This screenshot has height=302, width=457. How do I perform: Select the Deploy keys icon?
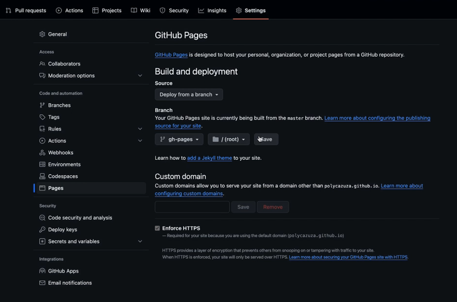[43, 229]
